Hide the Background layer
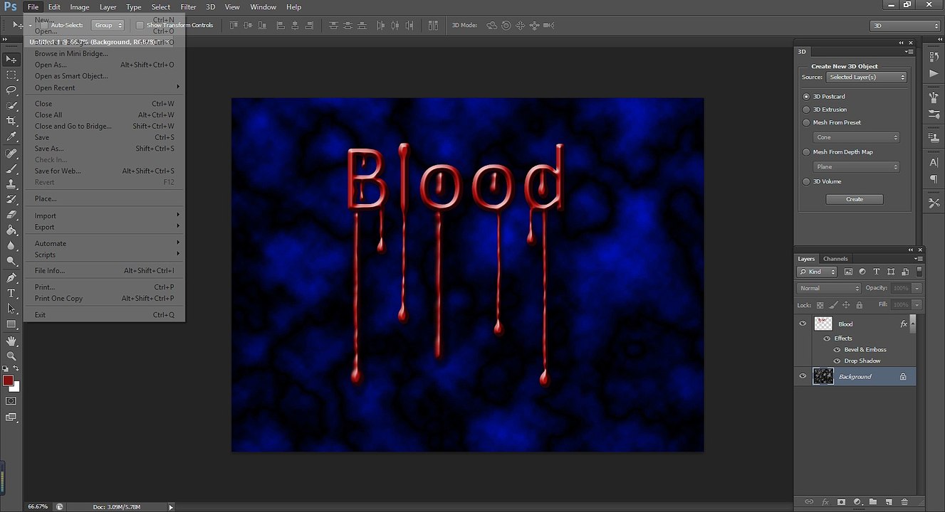Image resolution: width=945 pixels, height=512 pixels. (803, 376)
